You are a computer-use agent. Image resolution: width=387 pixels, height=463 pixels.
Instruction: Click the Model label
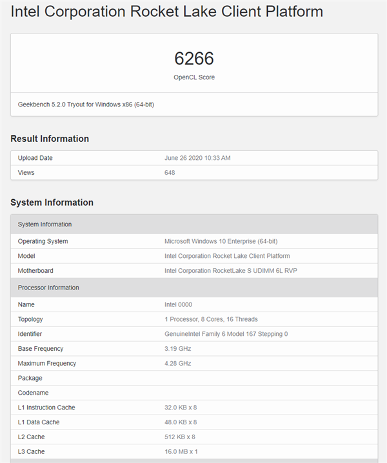coord(26,256)
